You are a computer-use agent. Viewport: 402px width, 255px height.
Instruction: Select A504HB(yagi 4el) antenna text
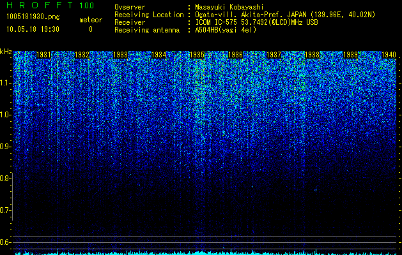pos(226,30)
